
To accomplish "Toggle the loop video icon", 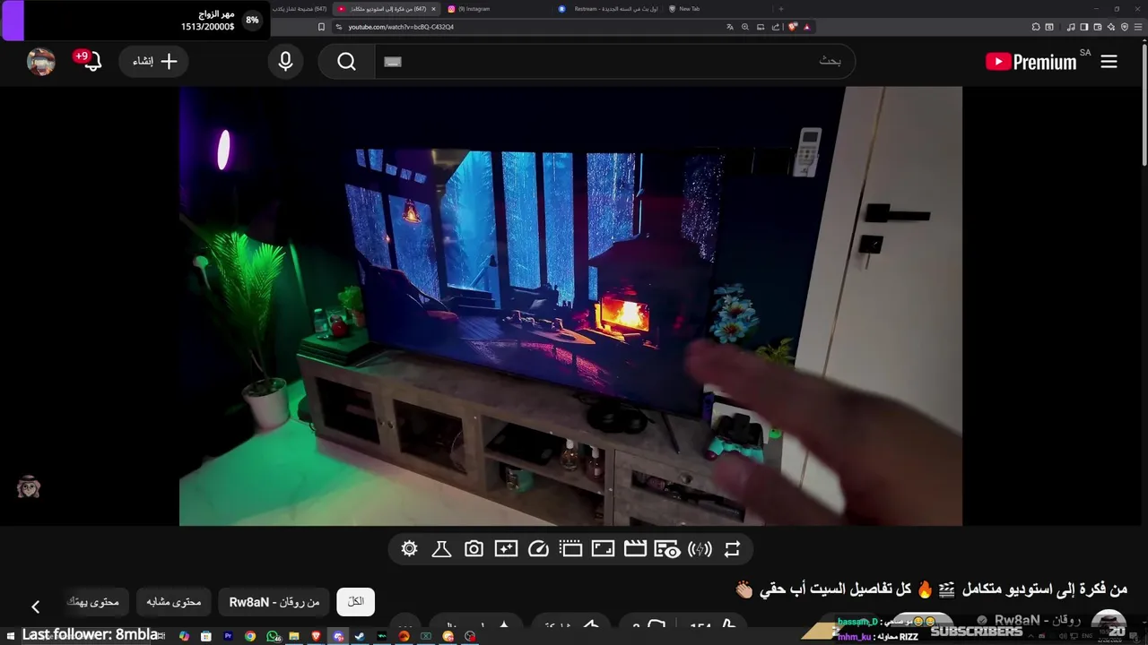I will 732,549.
